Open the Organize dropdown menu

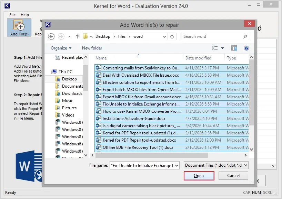[x=61, y=48]
